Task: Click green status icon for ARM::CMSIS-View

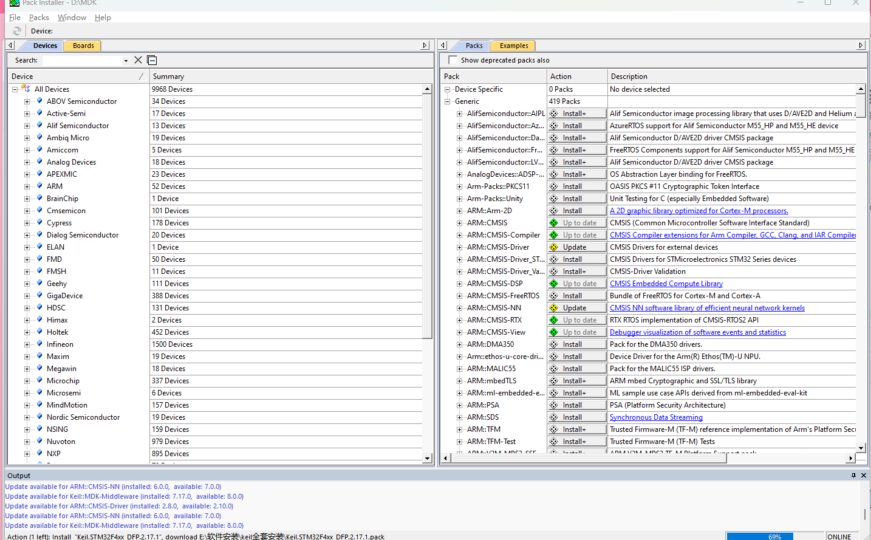Action: point(554,332)
